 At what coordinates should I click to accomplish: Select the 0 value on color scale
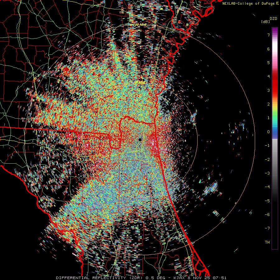pyautogui.click(x=268, y=132)
